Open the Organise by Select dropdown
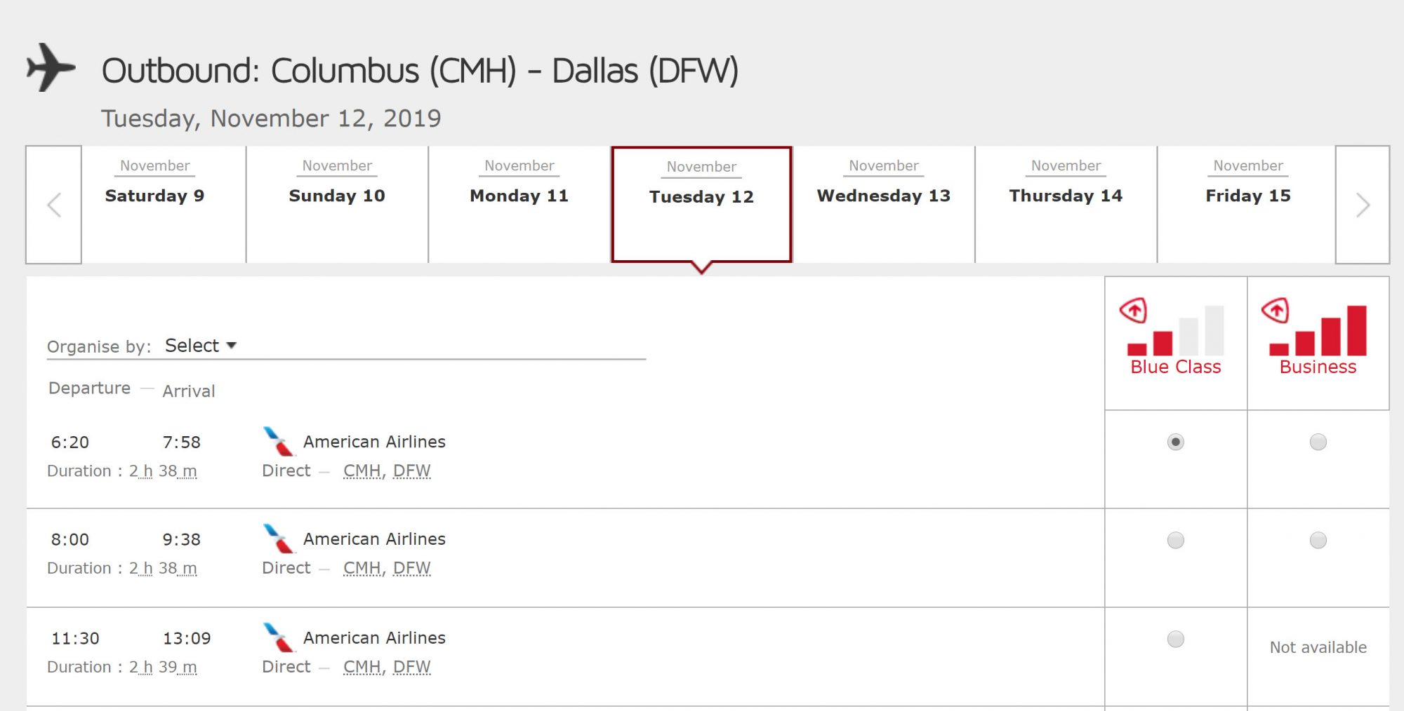This screenshot has height=711, width=1404. (x=201, y=346)
